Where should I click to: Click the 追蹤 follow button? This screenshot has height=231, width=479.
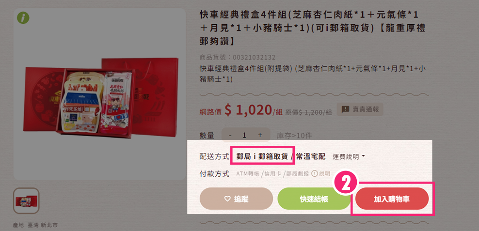[236, 199]
